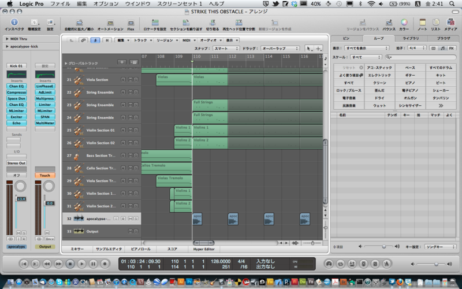Mute the Viola Section track 21
462x289 pixels.
pos(131,80)
